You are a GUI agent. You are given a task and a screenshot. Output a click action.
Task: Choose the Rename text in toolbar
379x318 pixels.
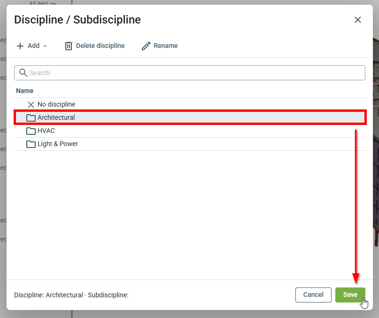165,46
